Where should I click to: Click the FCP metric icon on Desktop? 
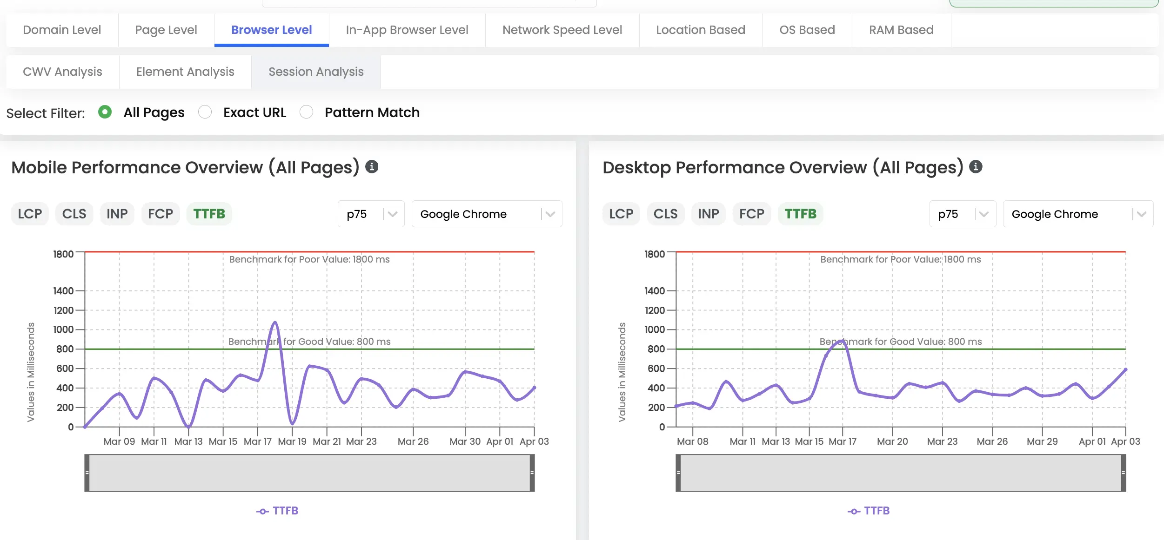tap(751, 214)
